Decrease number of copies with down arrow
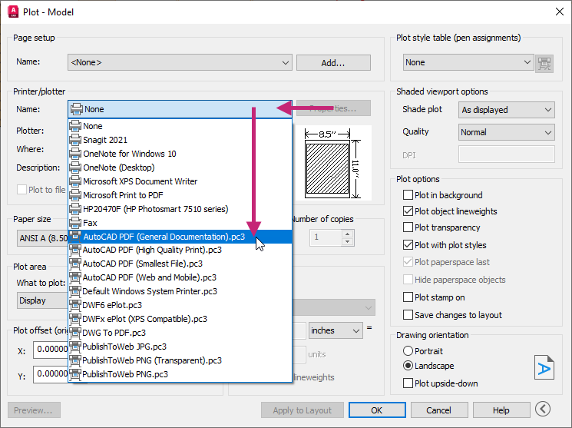This screenshot has width=572, height=428. tap(347, 241)
